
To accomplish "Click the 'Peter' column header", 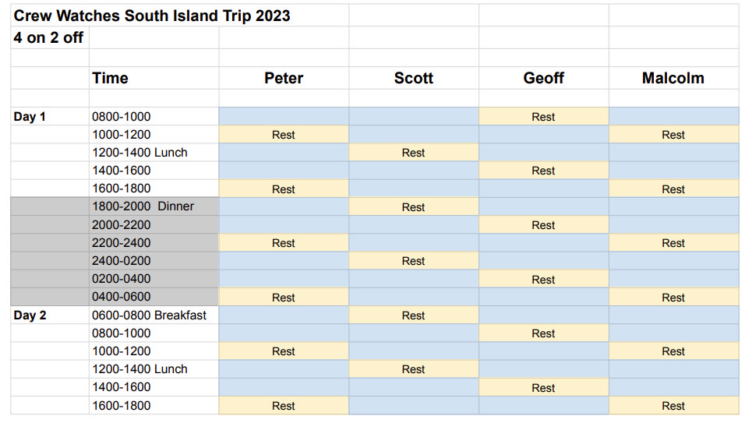I will (x=284, y=78).
